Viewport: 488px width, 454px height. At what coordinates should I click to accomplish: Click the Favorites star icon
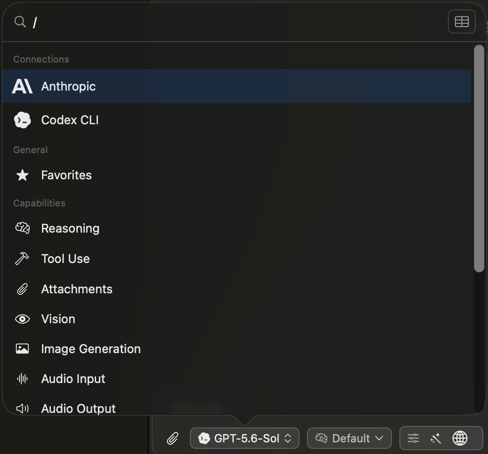coord(22,175)
